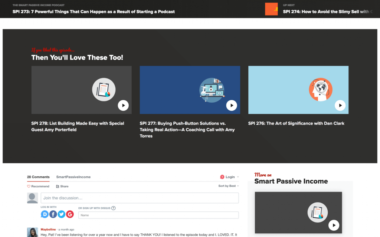Play SPI 276 Art of Significance episode
Image resolution: width=380 pixels, height=237 pixels.
(x=340, y=106)
